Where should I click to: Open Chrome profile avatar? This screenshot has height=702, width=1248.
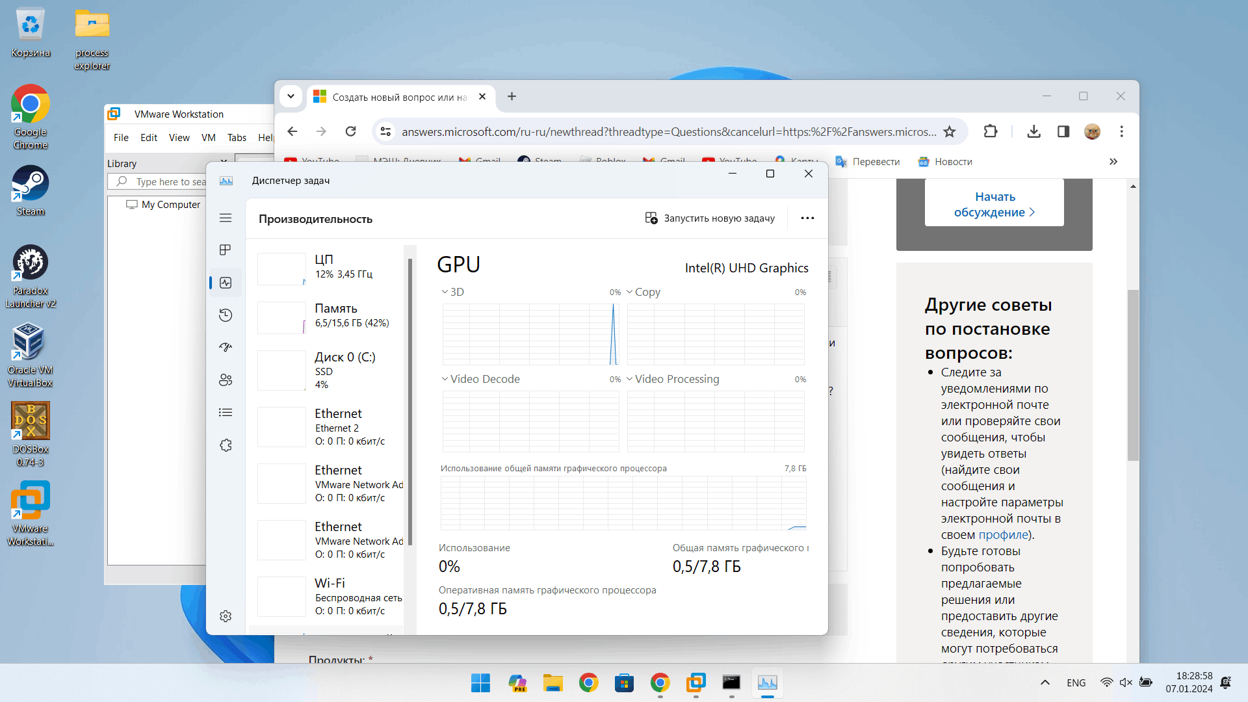tap(1092, 131)
